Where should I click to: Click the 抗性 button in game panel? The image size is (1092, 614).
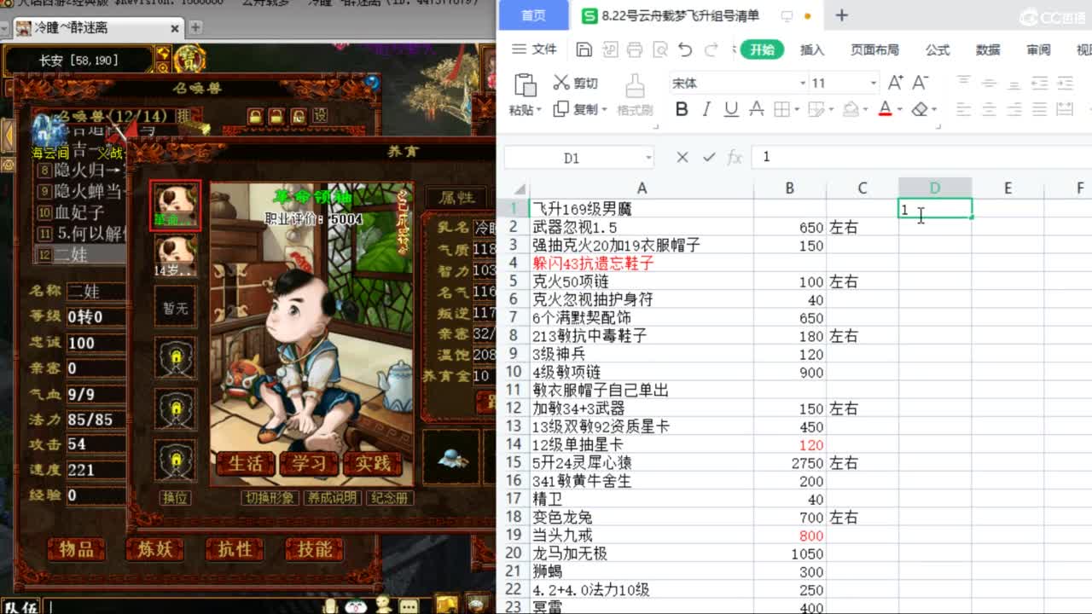235,550
